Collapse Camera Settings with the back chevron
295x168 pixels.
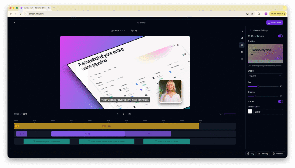[250, 30]
